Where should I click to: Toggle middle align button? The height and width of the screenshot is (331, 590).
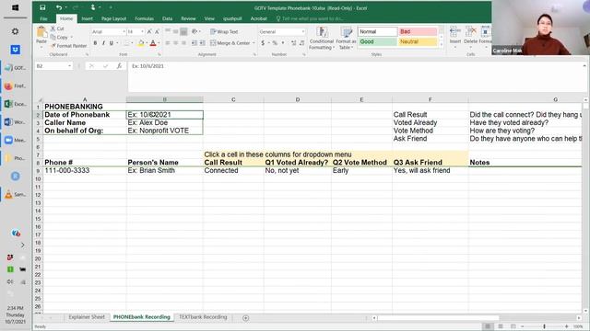(x=176, y=32)
